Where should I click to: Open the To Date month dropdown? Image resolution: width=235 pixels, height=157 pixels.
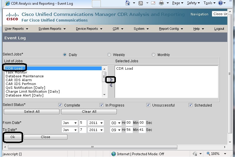pos(70,130)
